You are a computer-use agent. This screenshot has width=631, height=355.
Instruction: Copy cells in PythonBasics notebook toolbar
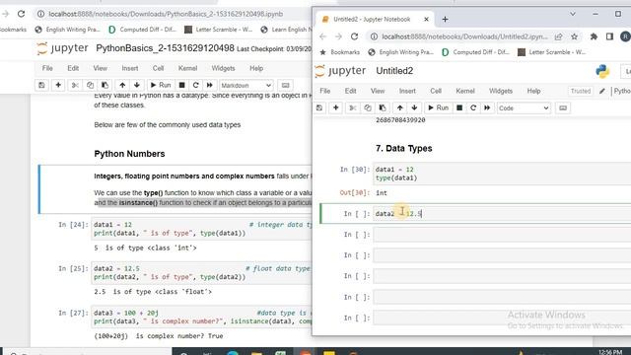(90, 85)
